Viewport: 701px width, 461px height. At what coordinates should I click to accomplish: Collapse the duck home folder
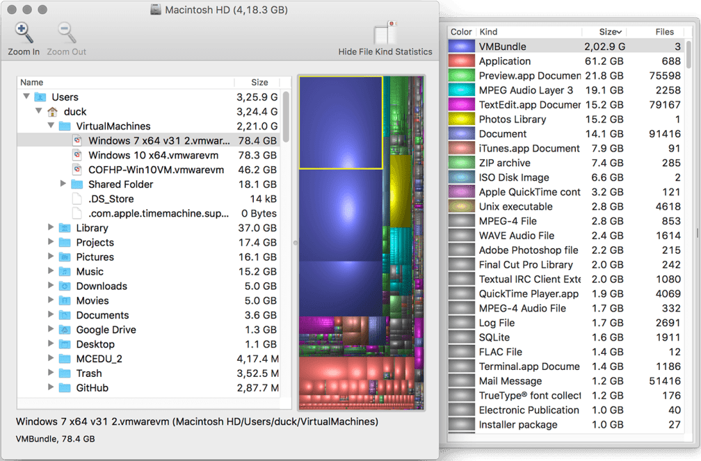point(39,111)
